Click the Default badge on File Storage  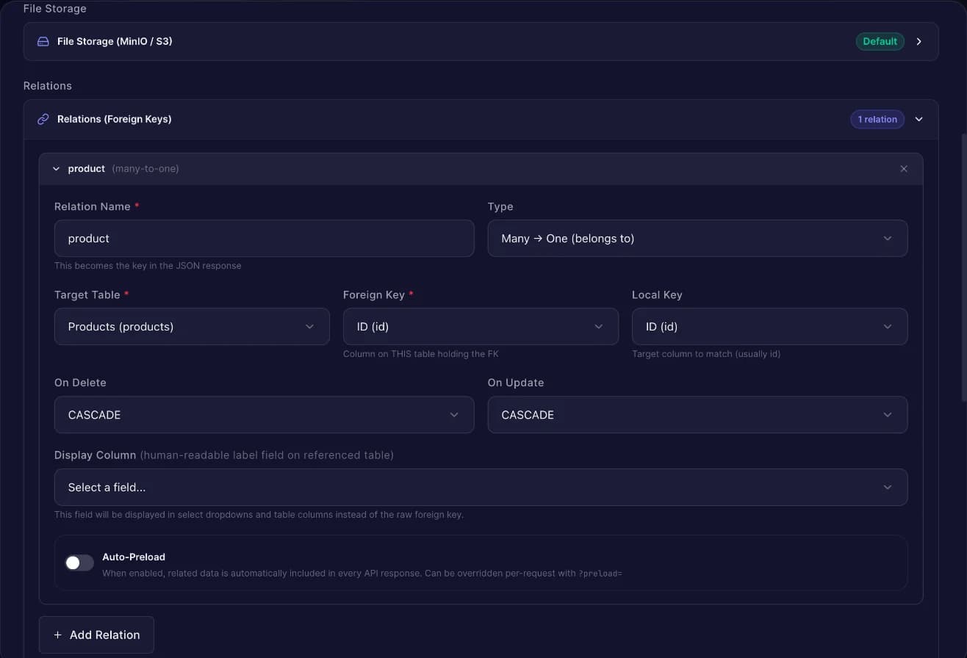tap(880, 41)
